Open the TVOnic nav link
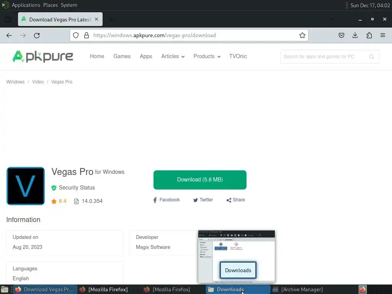Image resolution: width=392 pixels, height=294 pixels. (238, 56)
